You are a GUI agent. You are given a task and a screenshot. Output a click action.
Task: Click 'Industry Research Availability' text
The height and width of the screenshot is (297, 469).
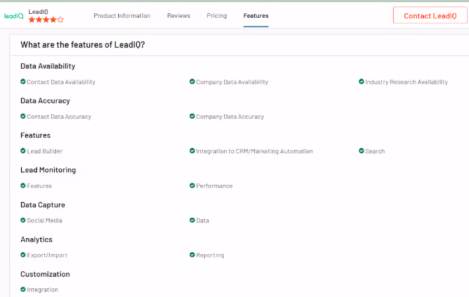click(406, 82)
